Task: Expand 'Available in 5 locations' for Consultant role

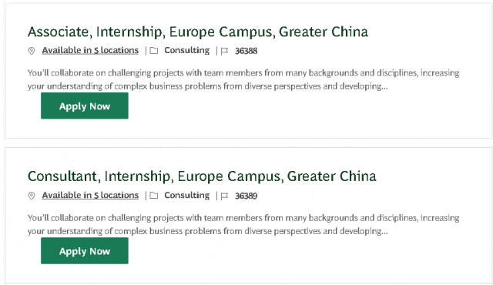Action: click(x=90, y=195)
